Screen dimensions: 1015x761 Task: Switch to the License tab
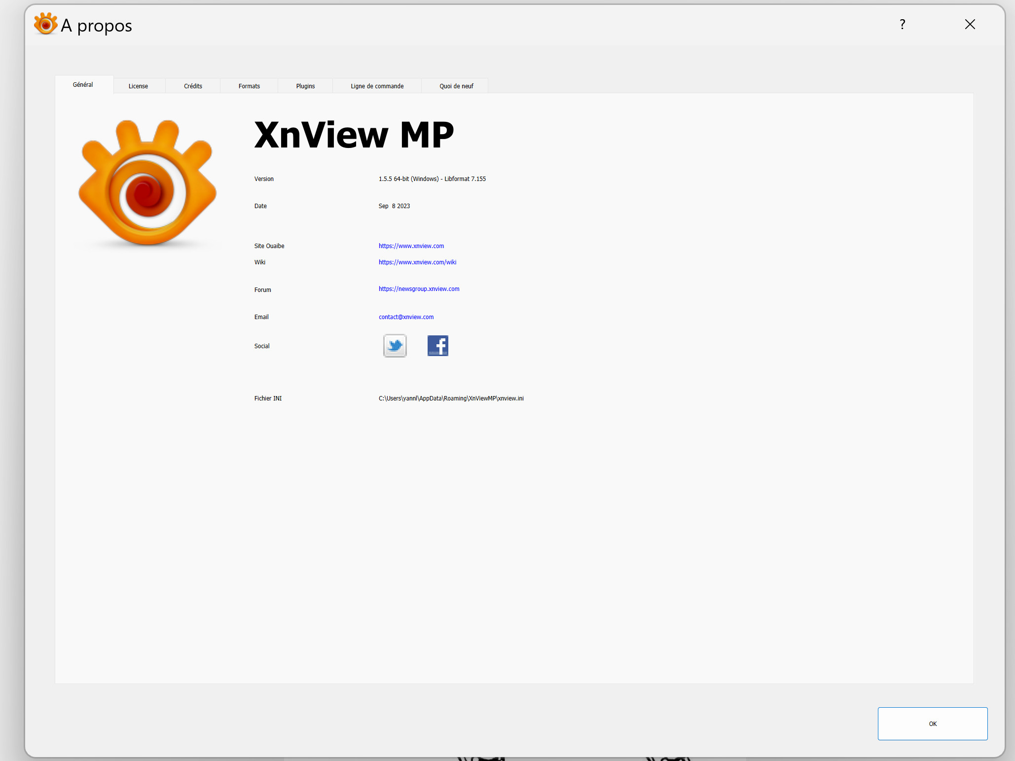(x=138, y=86)
